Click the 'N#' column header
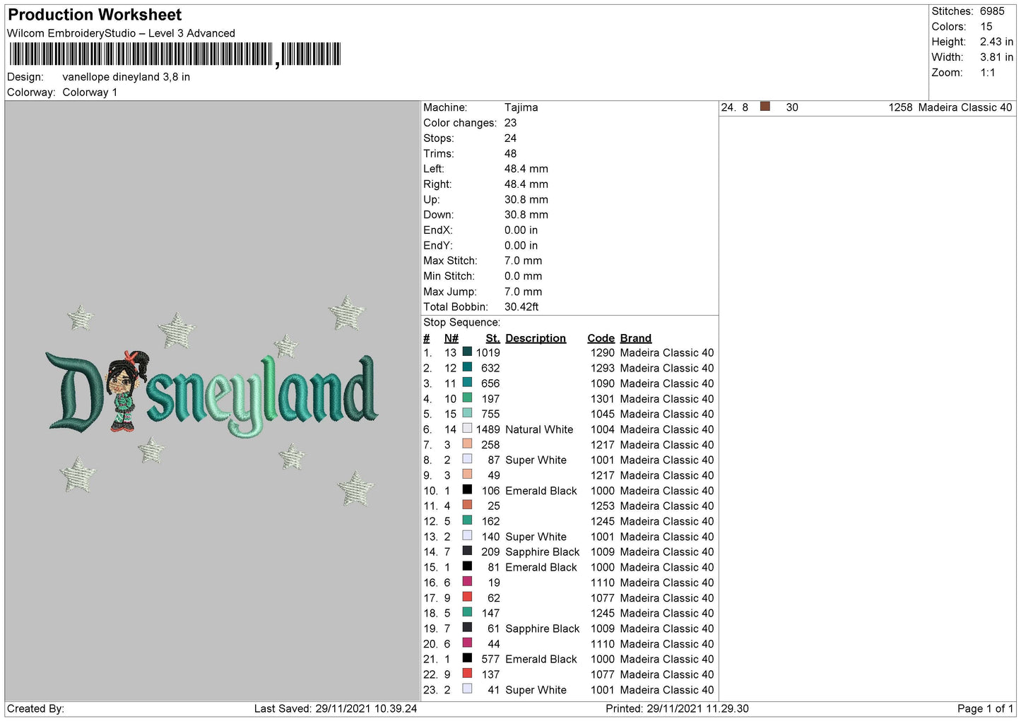Viewport: 1021px width, 721px height. [x=451, y=338]
